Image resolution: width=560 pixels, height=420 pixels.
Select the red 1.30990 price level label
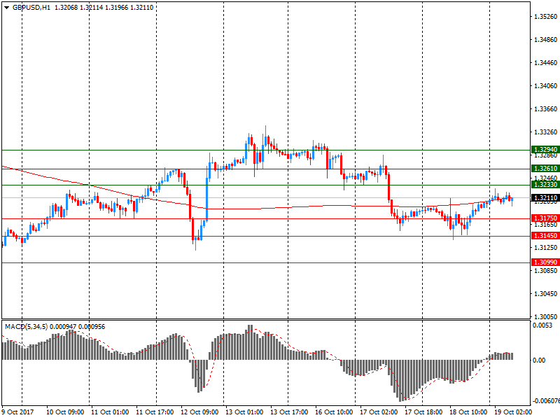click(x=545, y=262)
